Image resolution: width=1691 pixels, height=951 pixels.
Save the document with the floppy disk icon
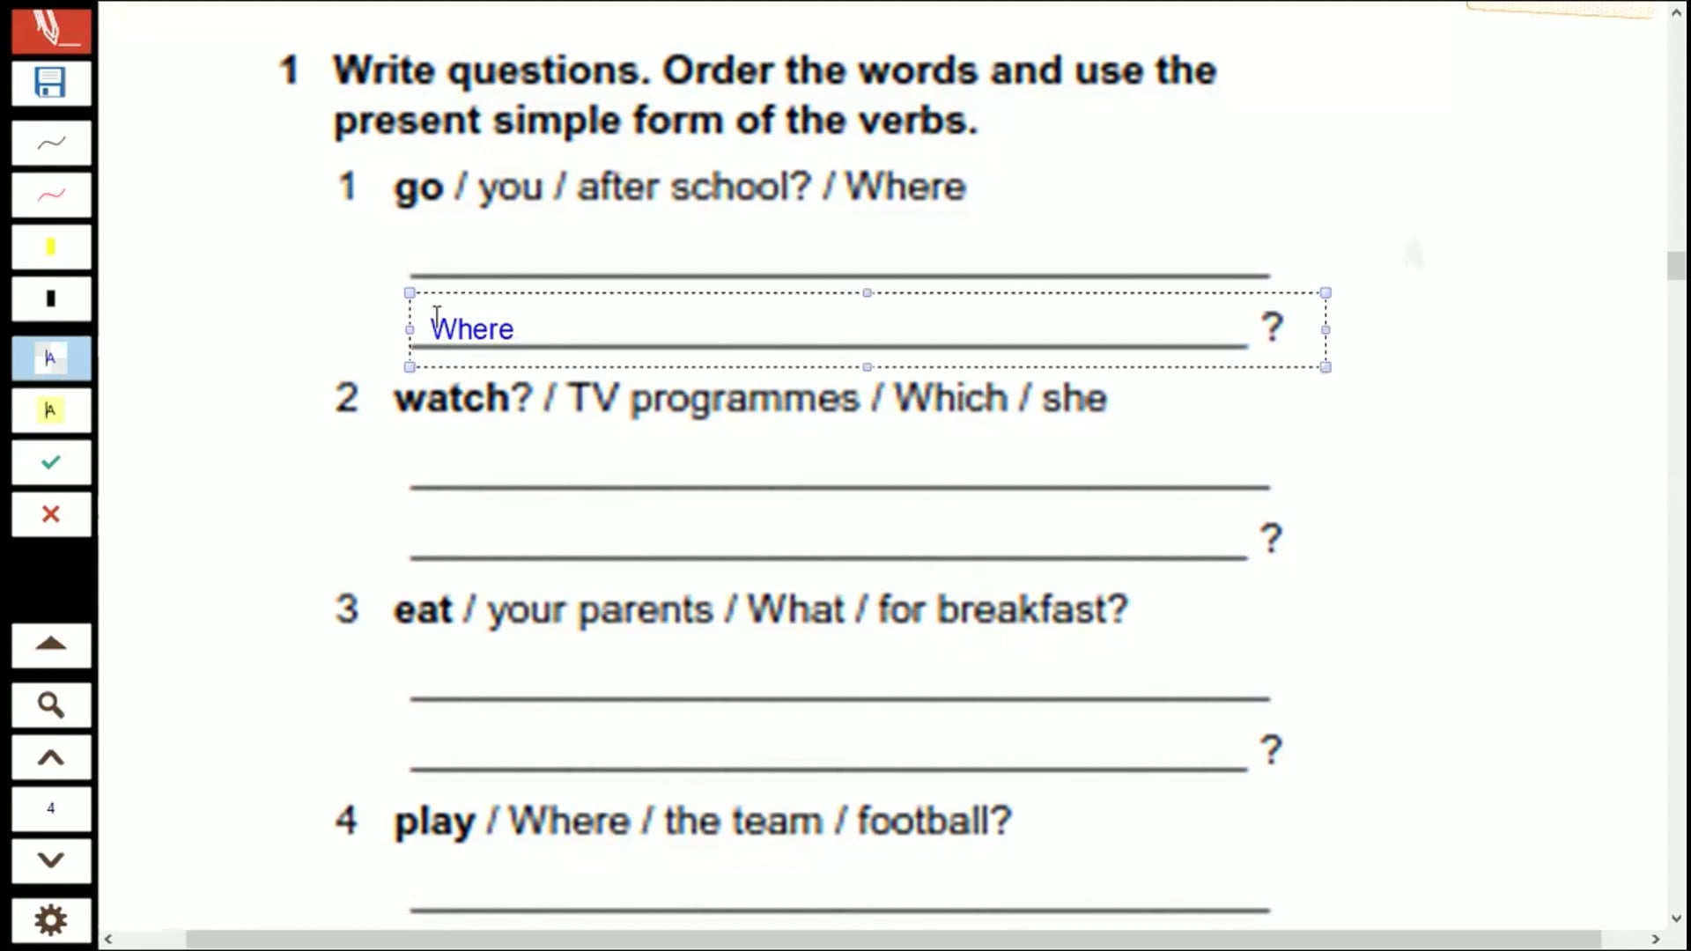(51, 84)
